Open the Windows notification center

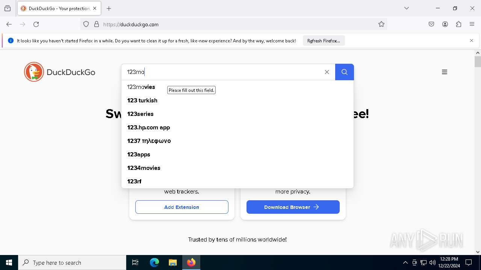(469, 262)
